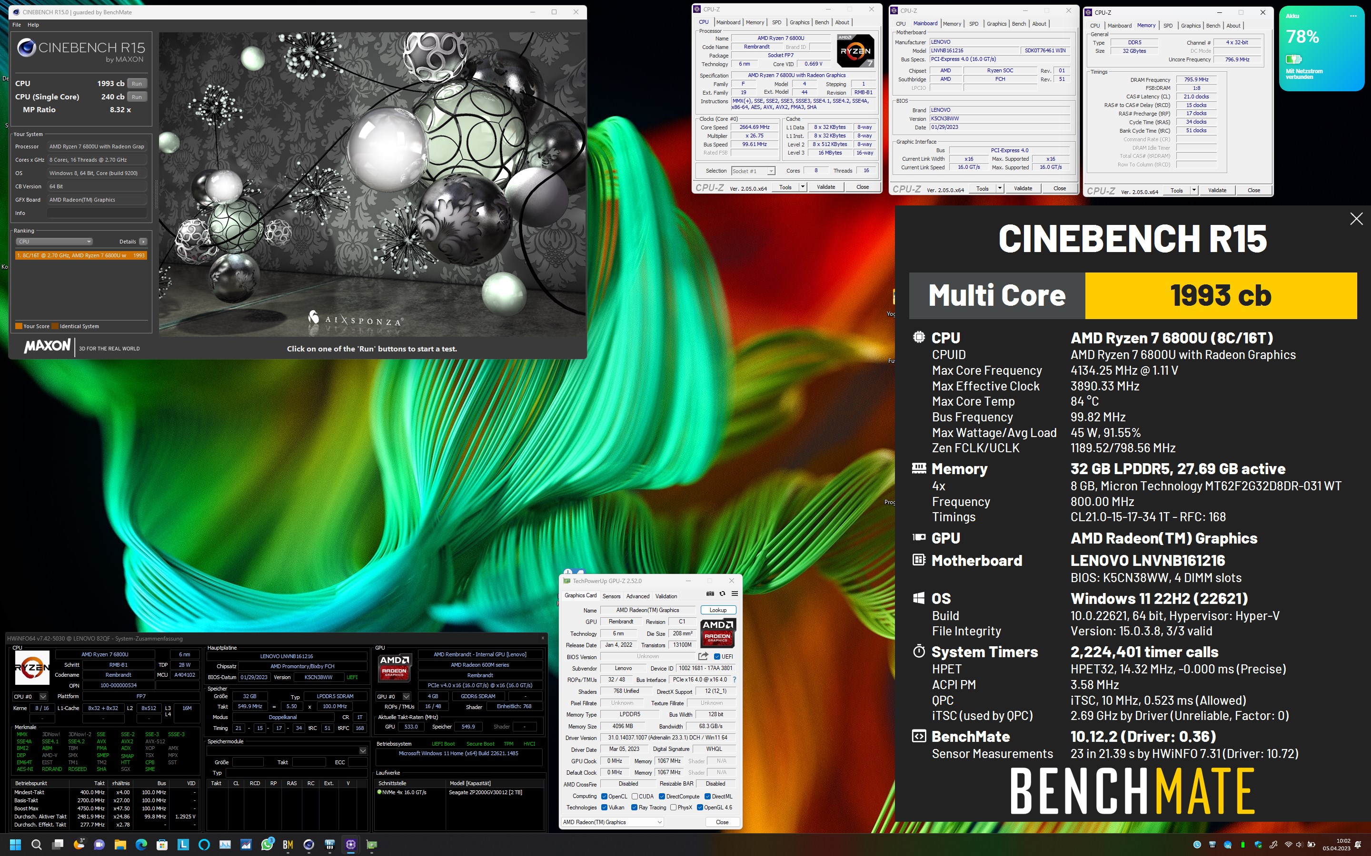The height and width of the screenshot is (856, 1371).
Task: Open taskbar Search
Action: click(37, 845)
